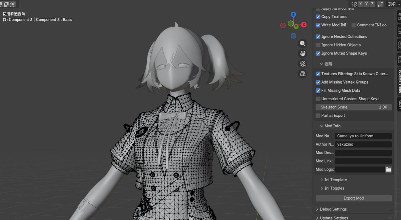Click the empty Mod Description field
The height and width of the screenshot is (220, 401).
pyautogui.click(x=363, y=153)
